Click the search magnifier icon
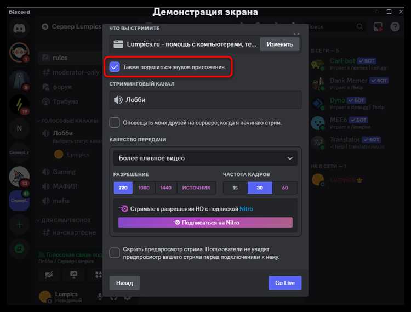The image size is (411, 312). pos(360,27)
